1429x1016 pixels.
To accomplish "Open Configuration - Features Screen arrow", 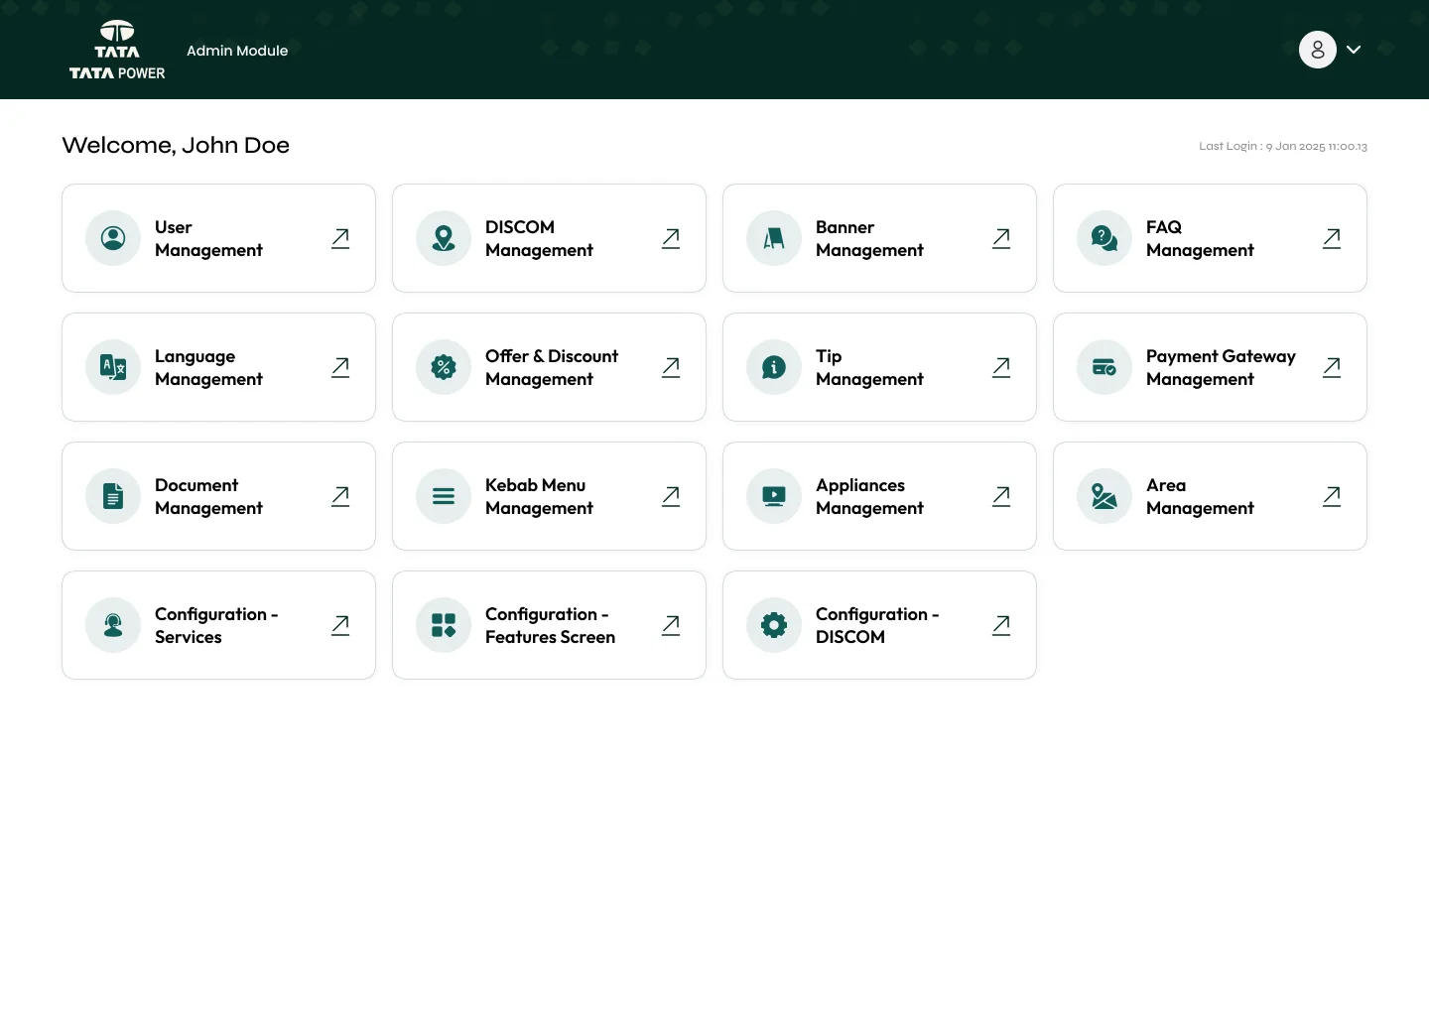I will coord(671,625).
